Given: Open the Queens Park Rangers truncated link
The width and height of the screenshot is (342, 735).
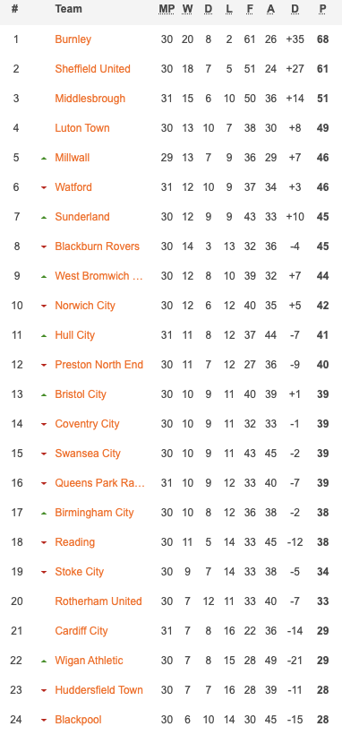Looking at the screenshot, I should coord(99,483).
